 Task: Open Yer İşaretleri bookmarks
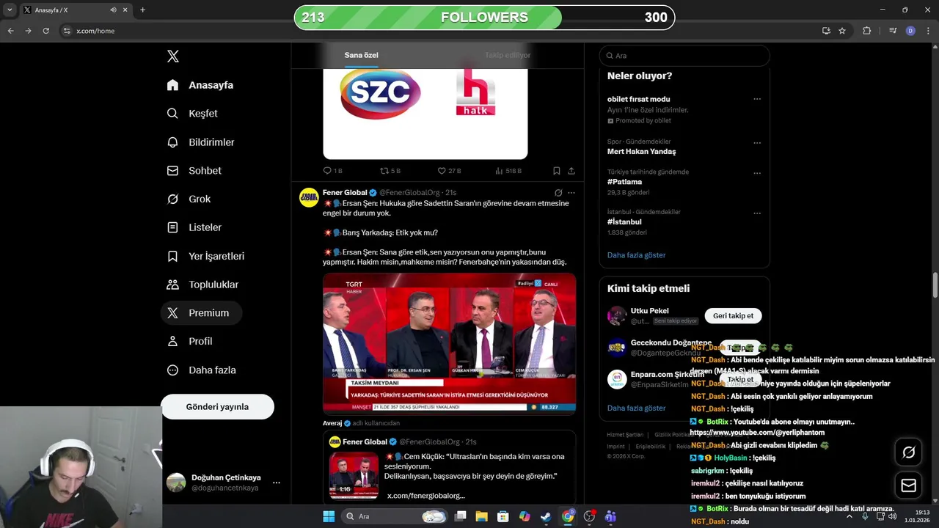(x=205, y=256)
